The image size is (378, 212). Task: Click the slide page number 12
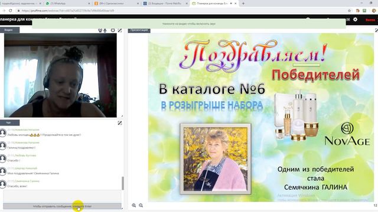click(x=376, y=206)
